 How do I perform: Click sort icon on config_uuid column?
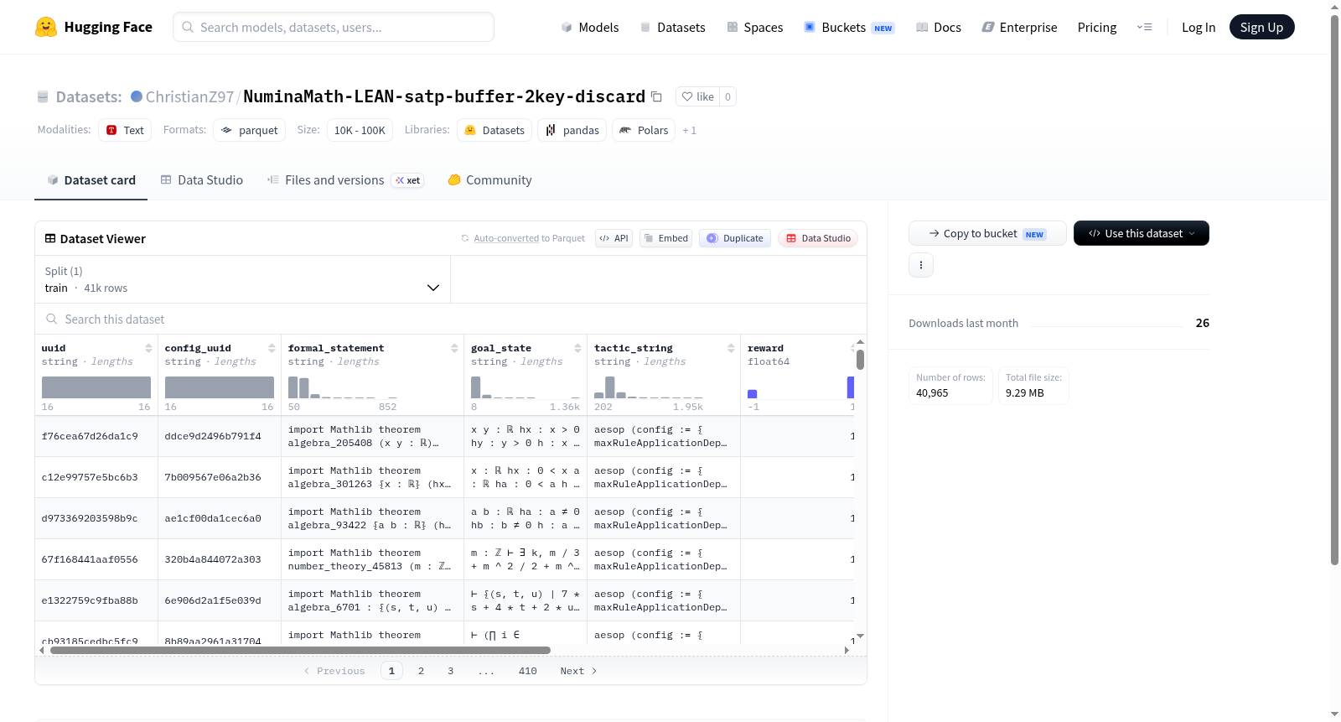[x=272, y=348]
